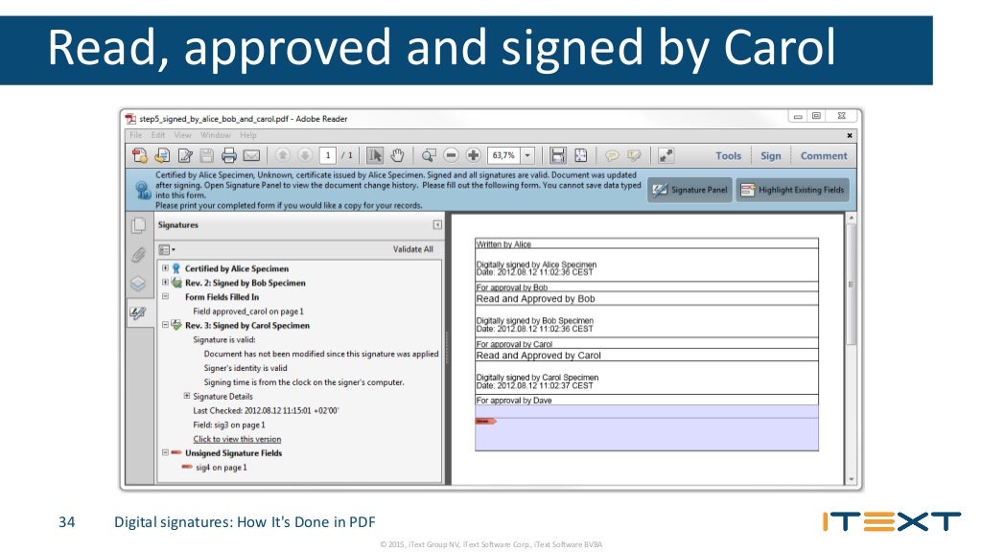Click the Sign/edit document toolbar icon
The height and width of the screenshot is (552, 982).
click(x=185, y=155)
